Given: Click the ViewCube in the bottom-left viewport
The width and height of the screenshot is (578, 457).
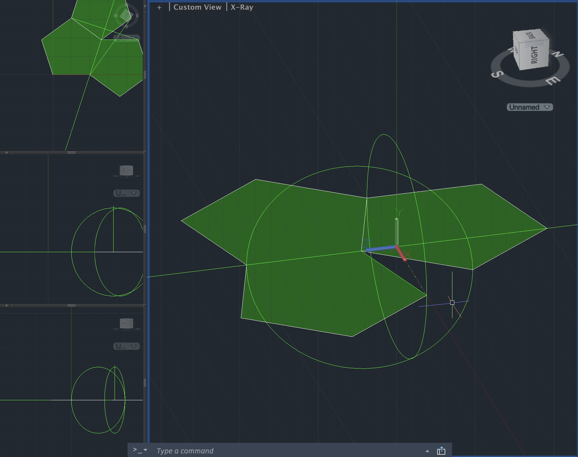Looking at the screenshot, I should [x=126, y=323].
